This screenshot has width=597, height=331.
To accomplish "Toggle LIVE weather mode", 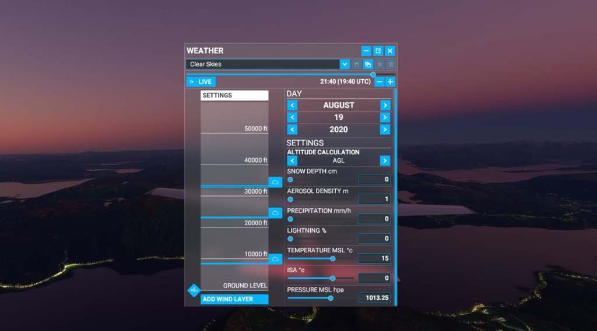I will pyautogui.click(x=201, y=82).
